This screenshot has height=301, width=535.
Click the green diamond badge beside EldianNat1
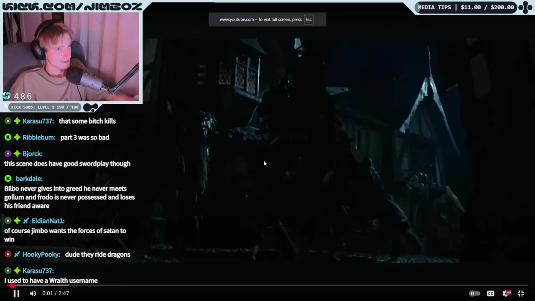tap(17, 221)
